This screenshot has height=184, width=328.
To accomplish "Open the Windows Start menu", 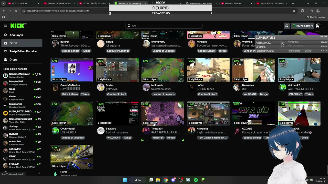I will coord(125,180).
